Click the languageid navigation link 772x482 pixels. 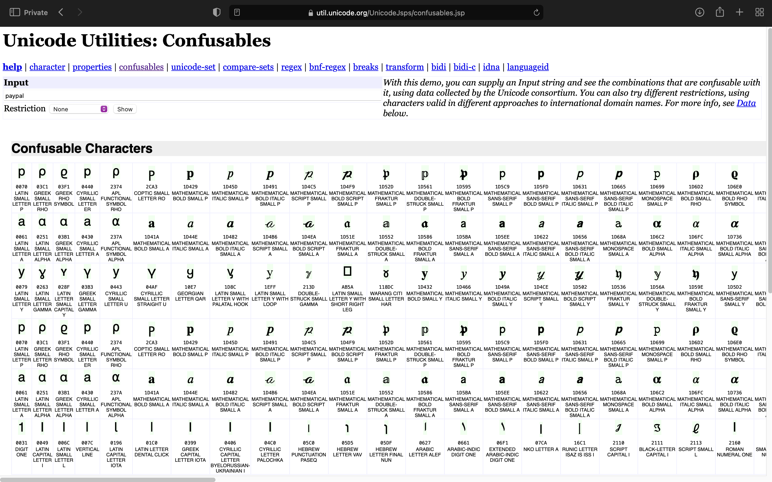527,67
